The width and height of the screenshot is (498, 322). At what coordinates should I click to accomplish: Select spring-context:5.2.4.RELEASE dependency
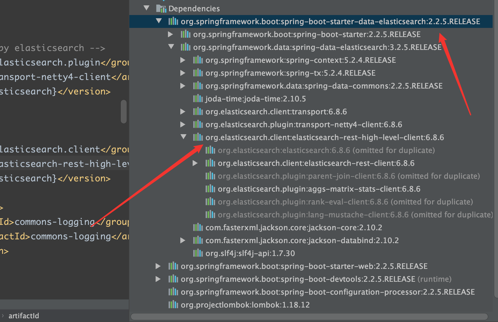(301, 60)
